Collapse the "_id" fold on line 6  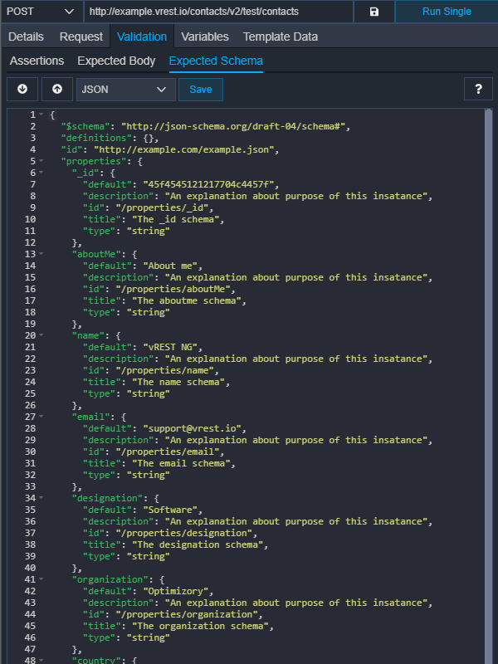coord(41,173)
